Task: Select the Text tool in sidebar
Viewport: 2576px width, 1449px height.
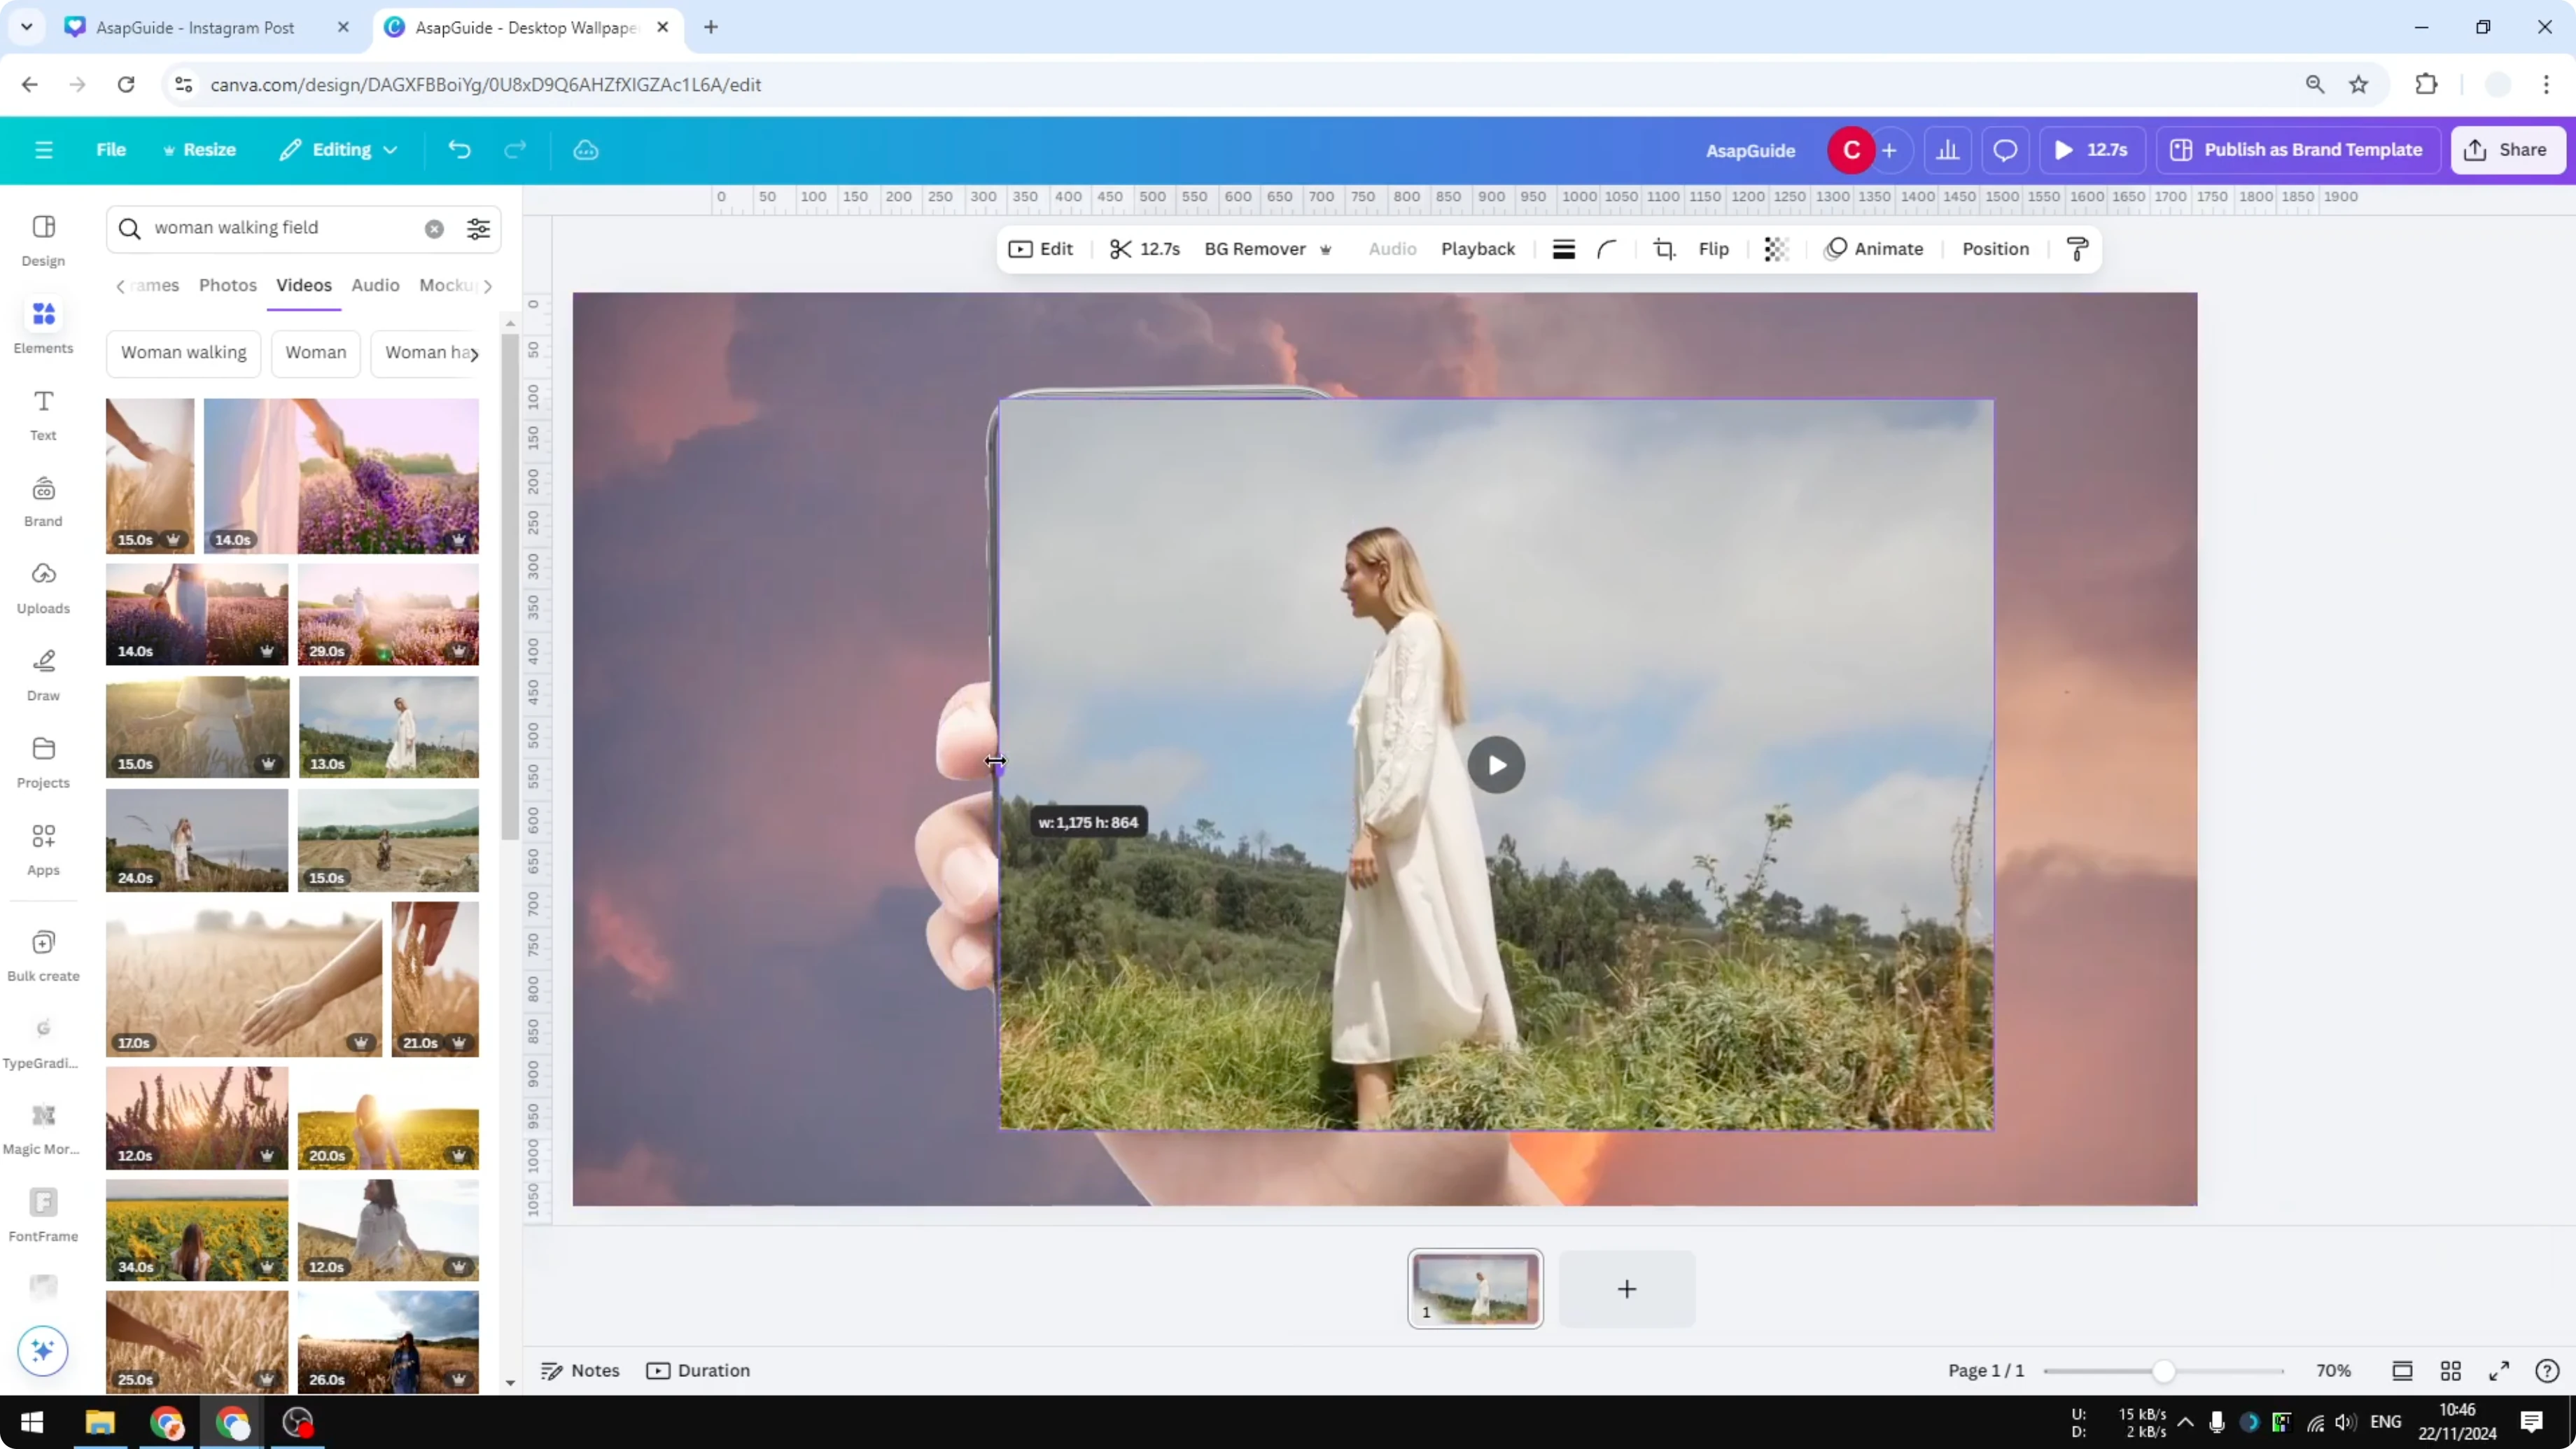Action: tap(43, 413)
